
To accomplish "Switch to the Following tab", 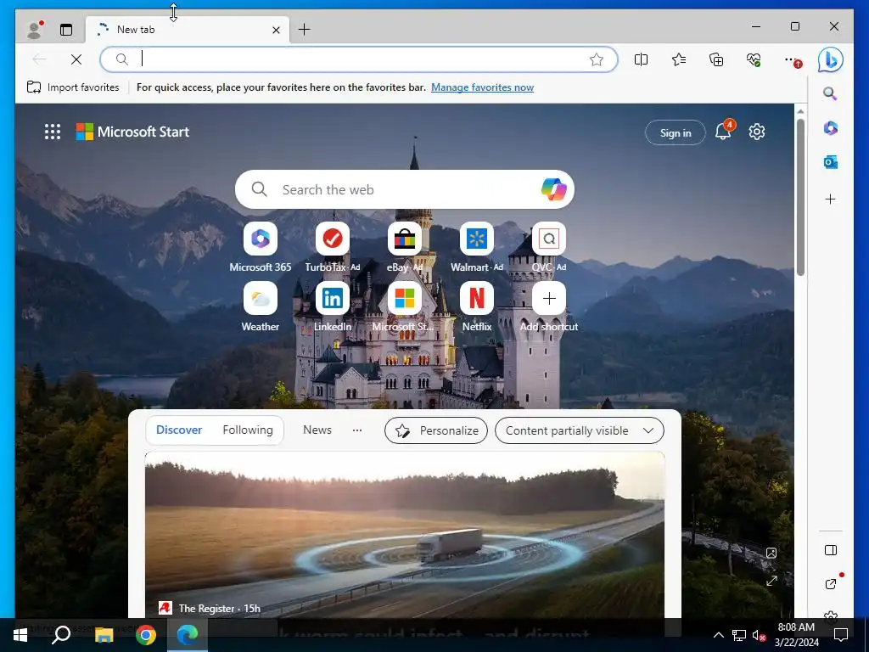I will click(x=248, y=430).
